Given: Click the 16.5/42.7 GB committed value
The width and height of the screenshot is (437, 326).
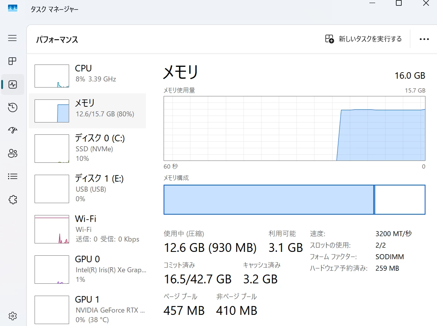Looking at the screenshot, I should [198, 279].
